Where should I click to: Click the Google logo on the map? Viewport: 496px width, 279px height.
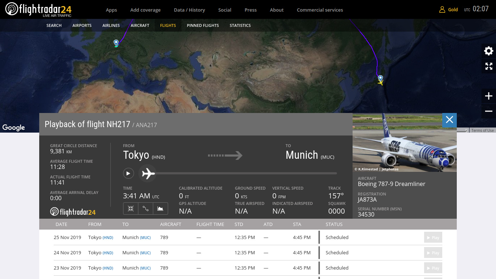point(14,128)
